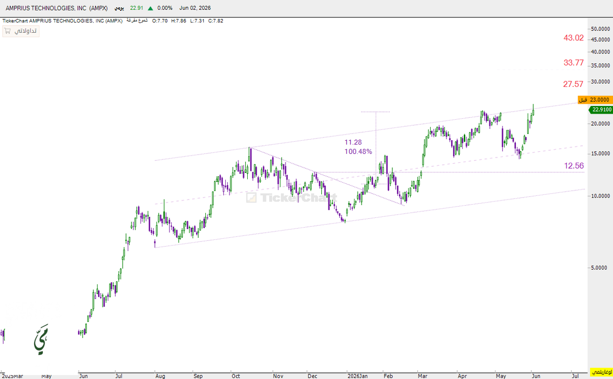This screenshot has height=379, width=613.
Task: Click the Sep time axis label
Action: [199, 376]
